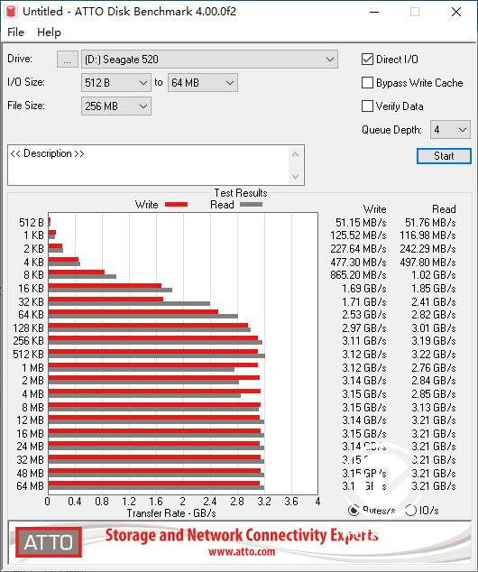Click the 2.53 GB/s write value
Screen dimensions: 478x572
[x=363, y=315]
